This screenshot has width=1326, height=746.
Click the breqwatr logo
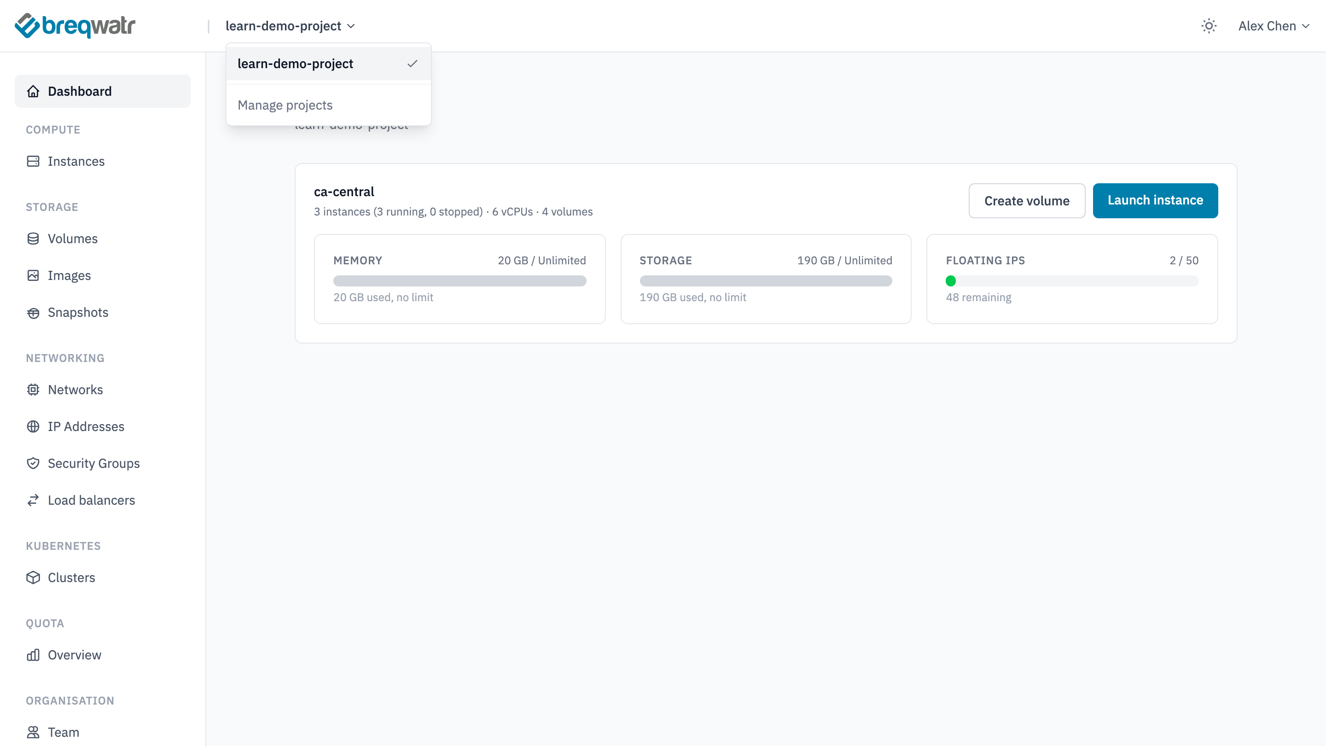click(75, 26)
